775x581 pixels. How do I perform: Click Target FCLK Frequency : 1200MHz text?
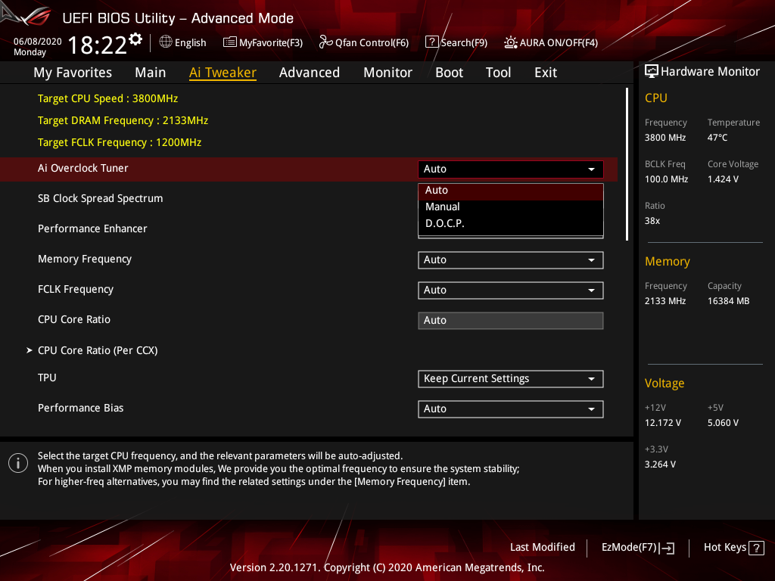pyautogui.click(x=120, y=142)
